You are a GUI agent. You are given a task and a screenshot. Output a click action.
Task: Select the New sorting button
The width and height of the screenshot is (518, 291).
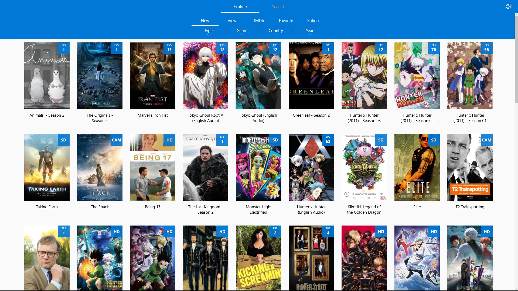(205, 20)
